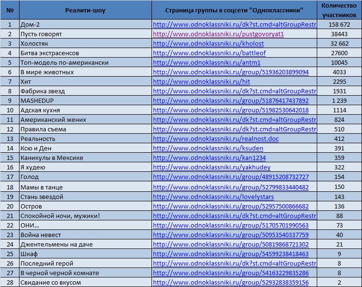Open the Голод group link 48915208732727
The image size is (362, 287).
pyautogui.click(x=231, y=177)
